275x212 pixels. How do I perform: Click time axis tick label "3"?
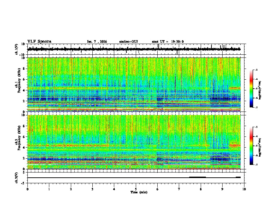point(92,189)
